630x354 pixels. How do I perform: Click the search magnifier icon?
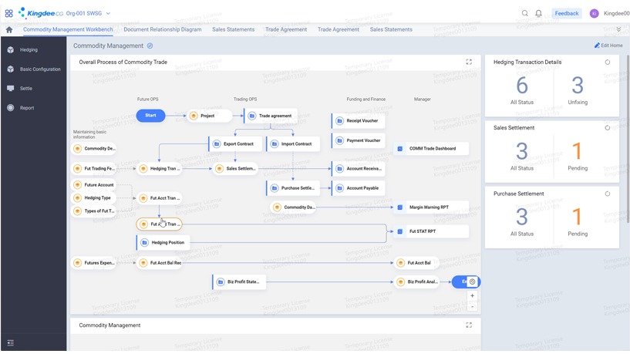(525, 13)
